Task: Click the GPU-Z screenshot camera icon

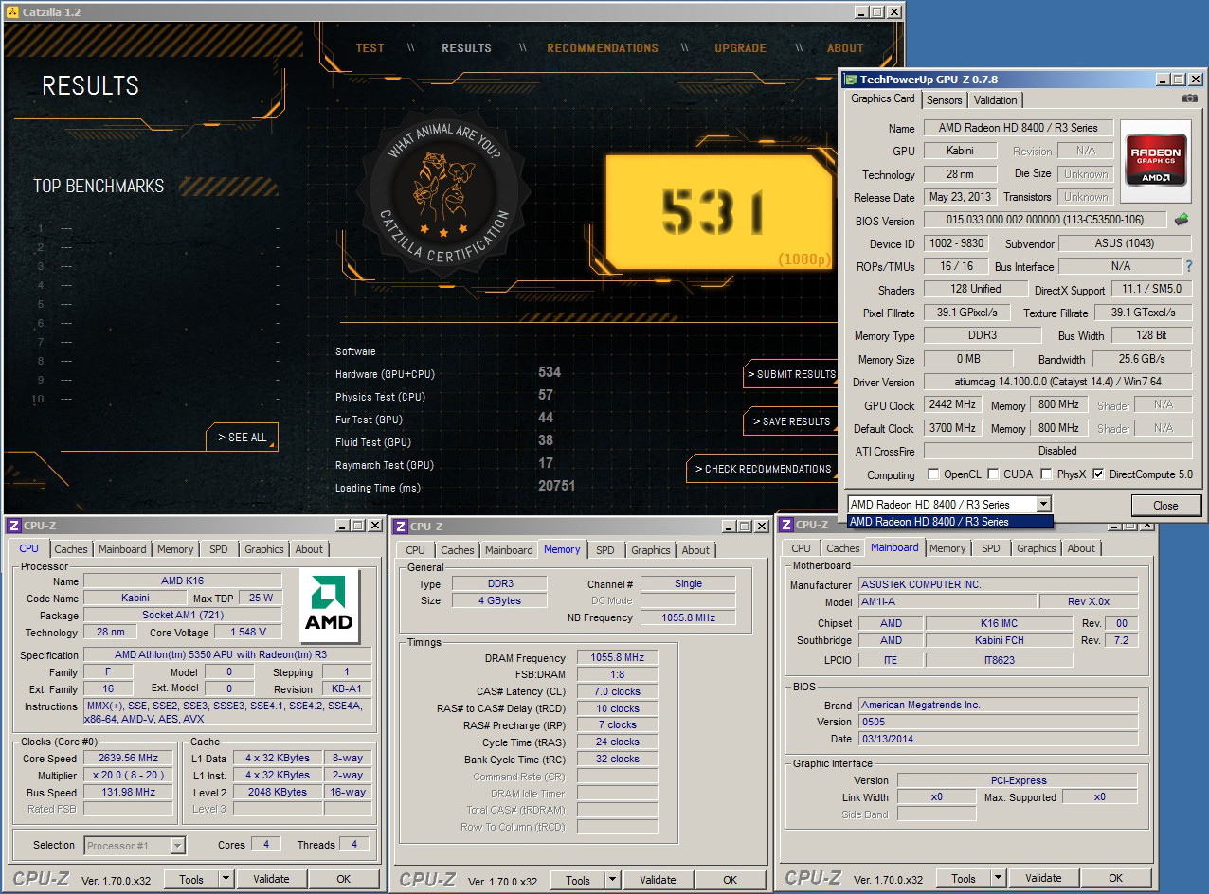Action: [x=1190, y=98]
